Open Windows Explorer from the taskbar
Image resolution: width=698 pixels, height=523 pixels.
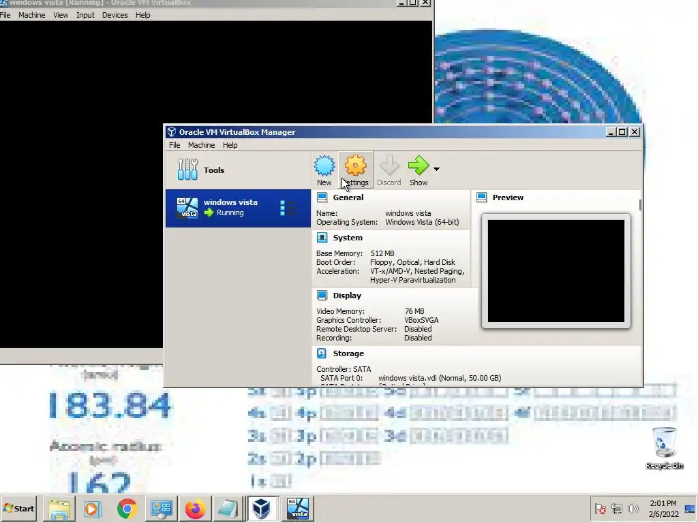point(59,509)
